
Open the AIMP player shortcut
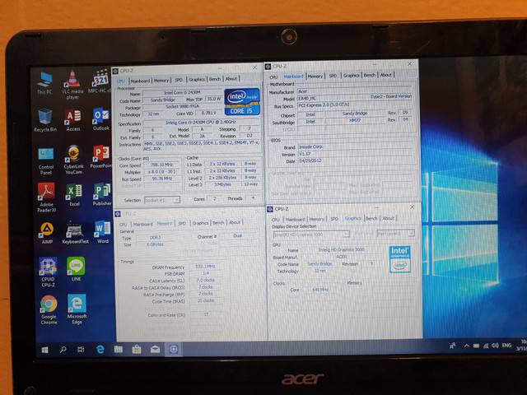point(47,233)
